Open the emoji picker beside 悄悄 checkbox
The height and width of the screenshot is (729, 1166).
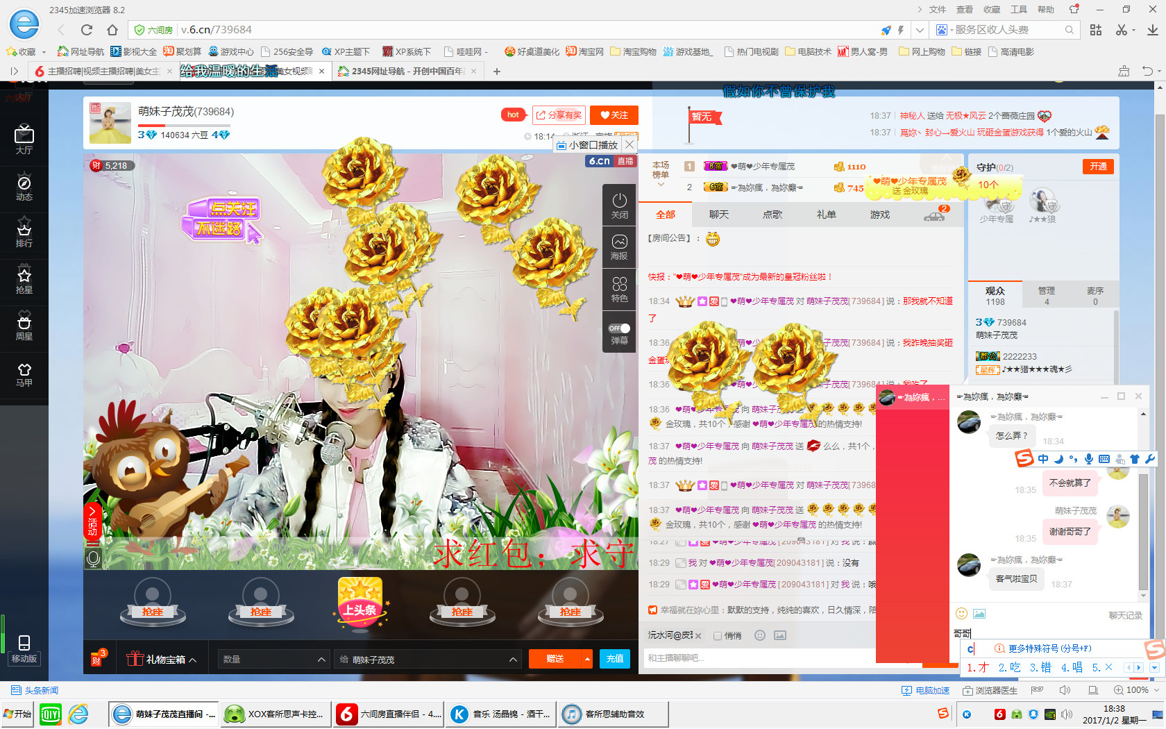pyautogui.click(x=760, y=635)
